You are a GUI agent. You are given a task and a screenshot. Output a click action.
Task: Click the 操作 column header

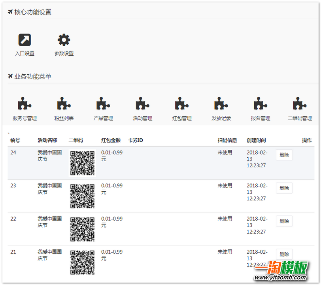pos(307,140)
